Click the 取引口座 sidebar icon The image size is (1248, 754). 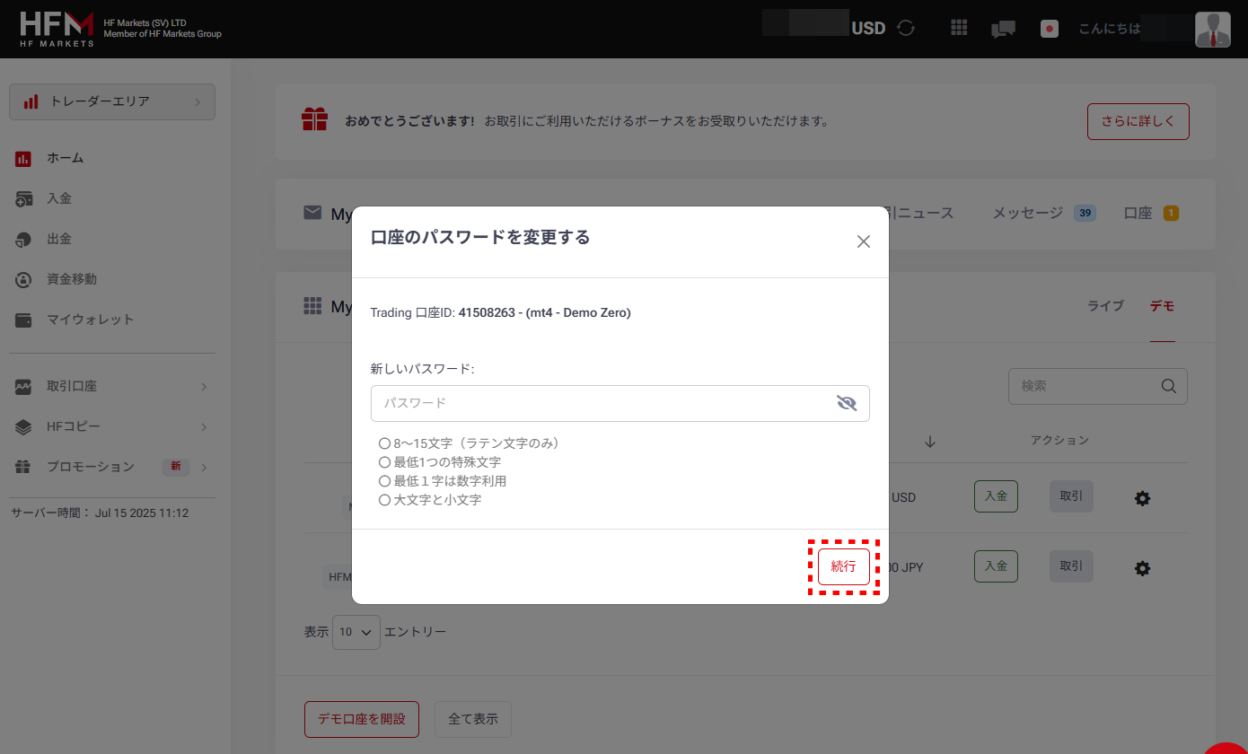tap(24, 387)
